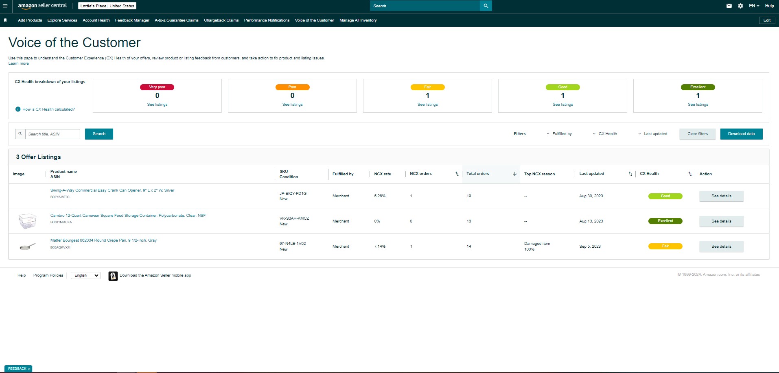Open the English language selector in footer

click(85, 275)
